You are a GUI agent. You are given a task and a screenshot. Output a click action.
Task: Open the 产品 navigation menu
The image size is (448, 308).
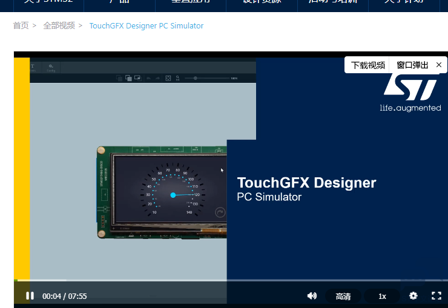pos(120,1)
